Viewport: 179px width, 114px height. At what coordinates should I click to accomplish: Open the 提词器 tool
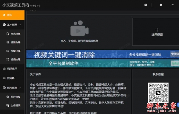[x=12, y=78]
